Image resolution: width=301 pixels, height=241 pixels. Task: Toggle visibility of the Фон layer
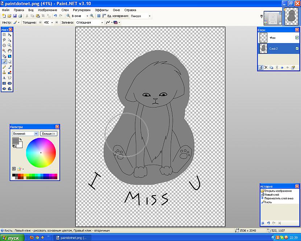[x=297, y=38]
